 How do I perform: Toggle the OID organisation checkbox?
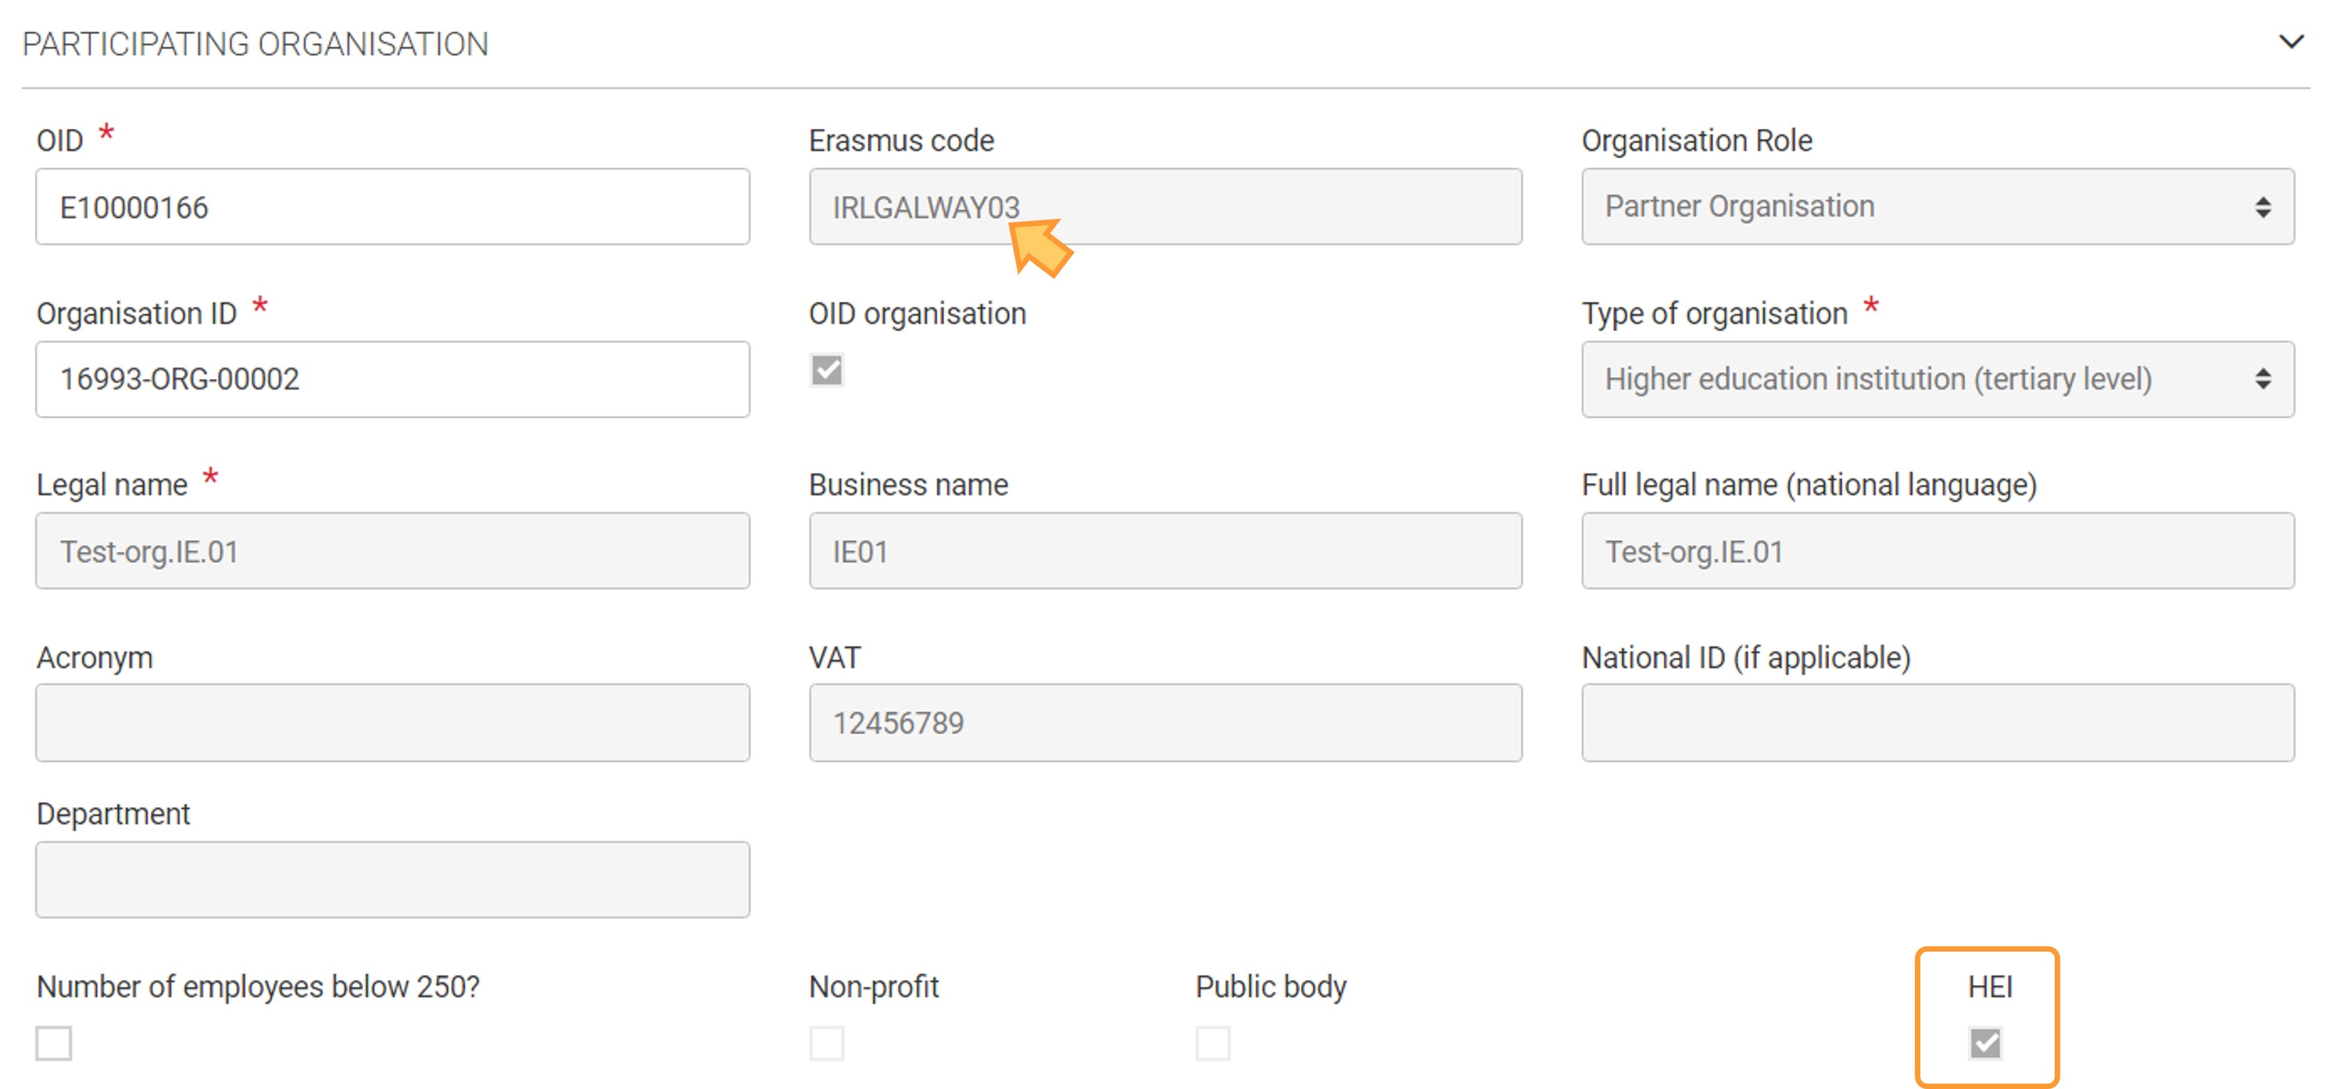click(x=826, y=370)
